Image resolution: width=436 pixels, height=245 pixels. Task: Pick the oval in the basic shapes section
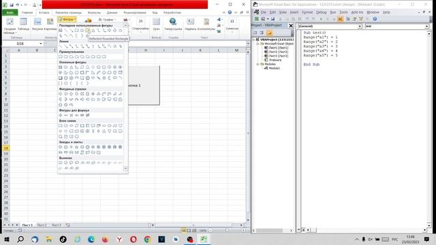(66, 67)
